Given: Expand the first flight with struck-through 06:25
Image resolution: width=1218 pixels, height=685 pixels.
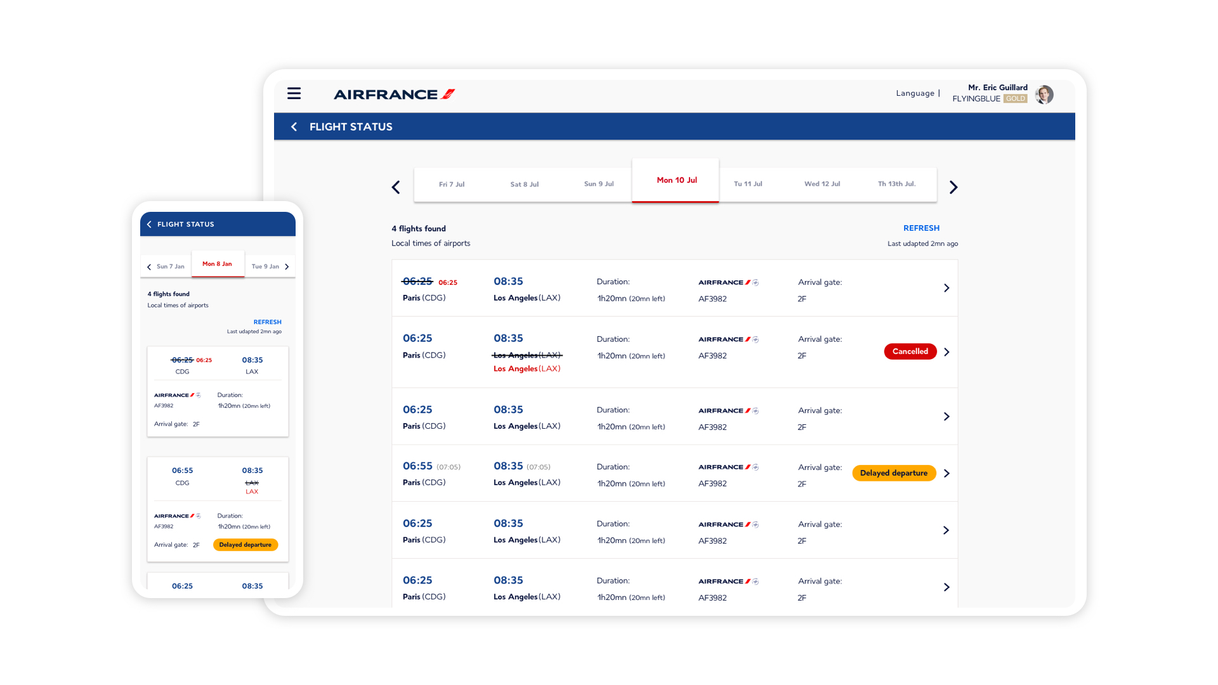Looking at the screenshot, I should point(946,288).
